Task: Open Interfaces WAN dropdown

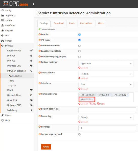Action: (106, 84)
